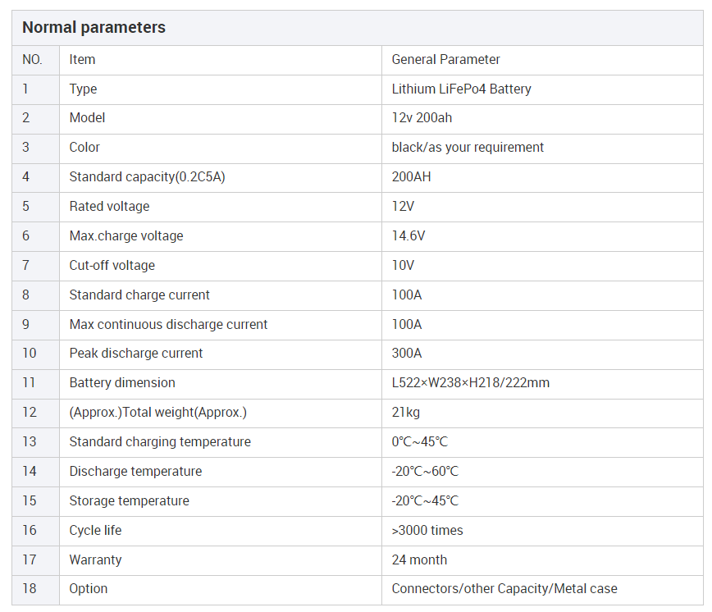Click the '24 month' warranty value

[x=419, y=559]
